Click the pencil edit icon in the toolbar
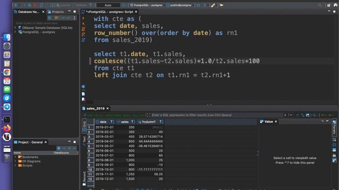339x190 pixels. tap(213, 5)
